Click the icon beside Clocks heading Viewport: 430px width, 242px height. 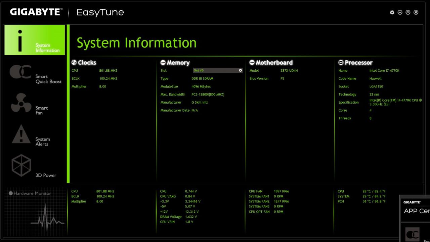74,62
